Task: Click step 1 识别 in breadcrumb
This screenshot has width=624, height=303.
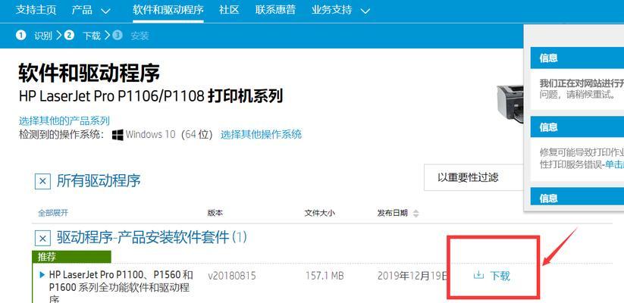Action: 34,36
